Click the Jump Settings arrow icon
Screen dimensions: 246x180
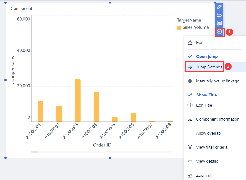[x=190, y=67]
